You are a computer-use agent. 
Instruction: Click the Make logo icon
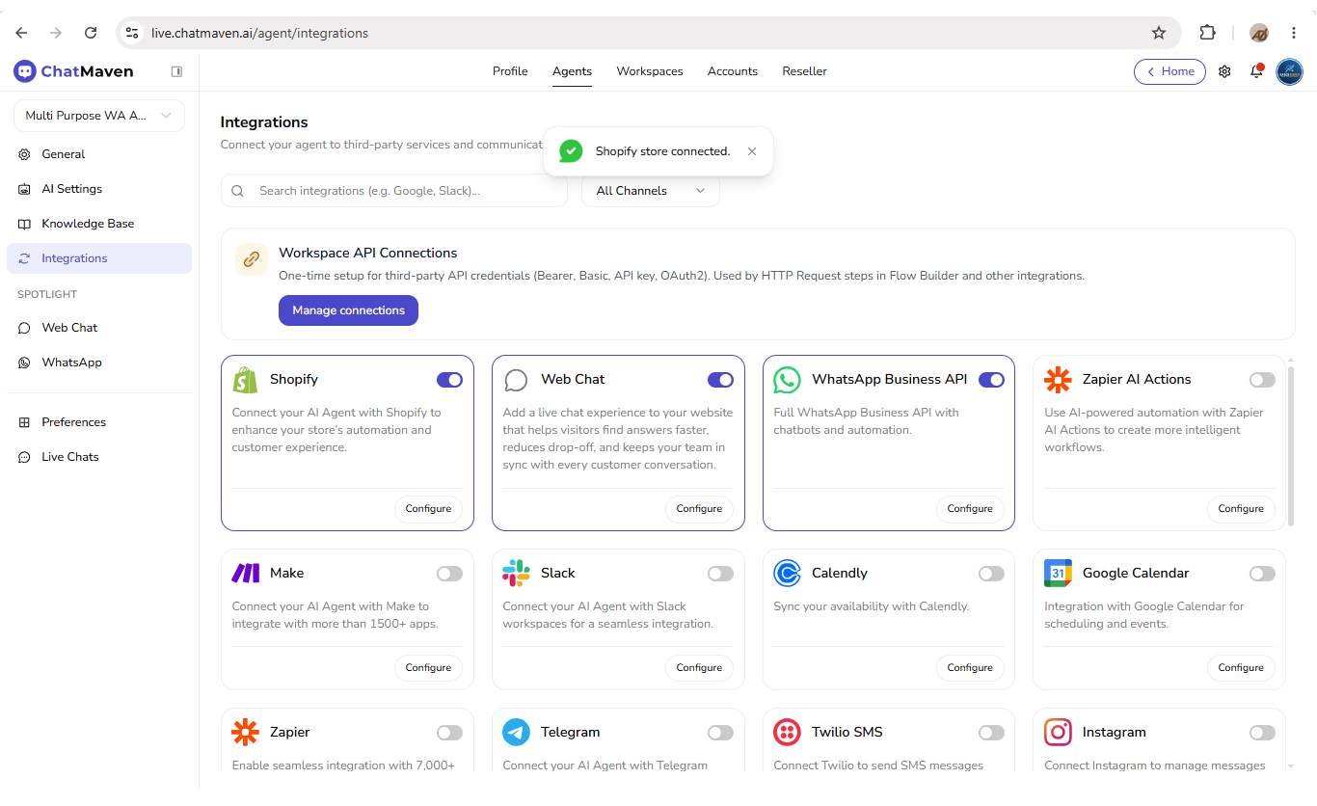coord(245,574)
